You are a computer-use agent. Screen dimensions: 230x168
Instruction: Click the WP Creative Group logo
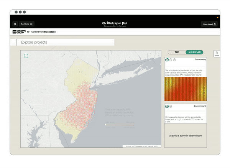(19, 32)
